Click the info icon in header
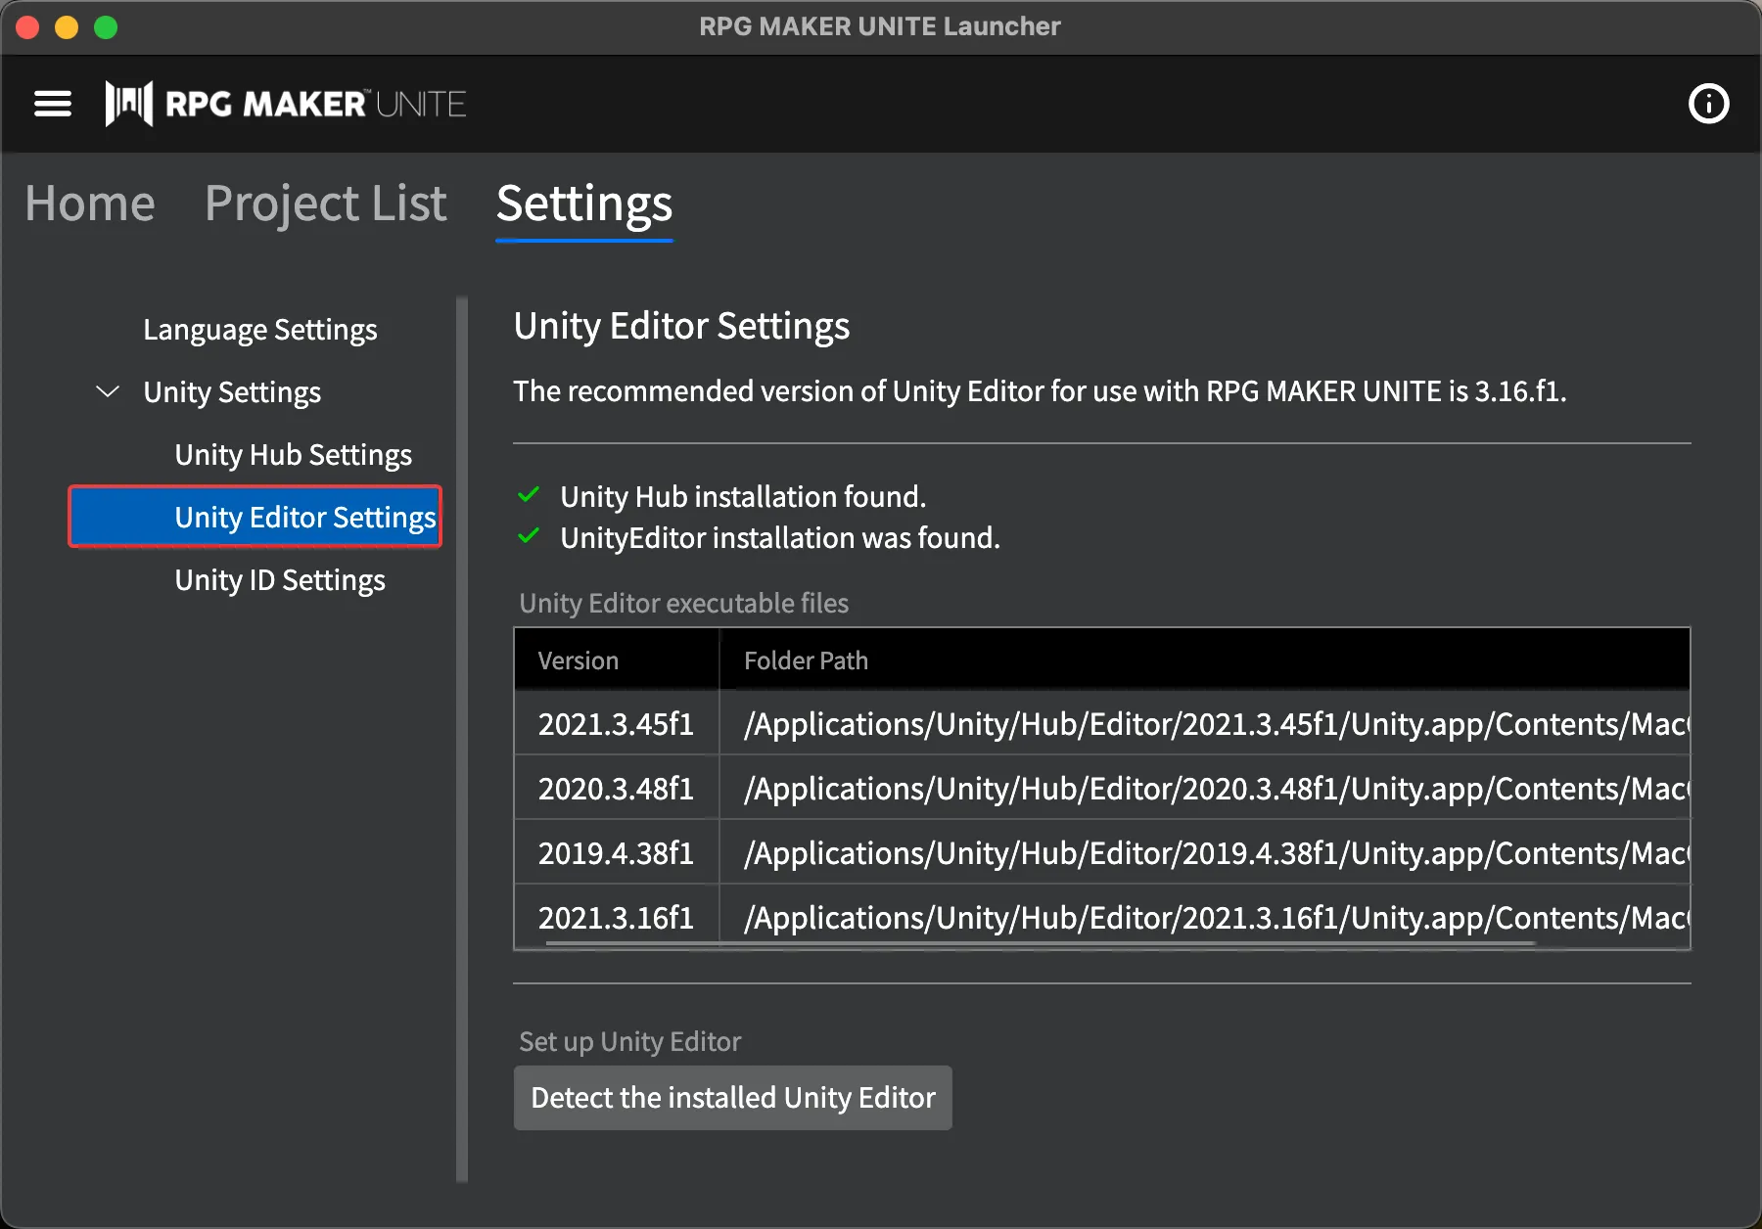 coord(1708,104)
